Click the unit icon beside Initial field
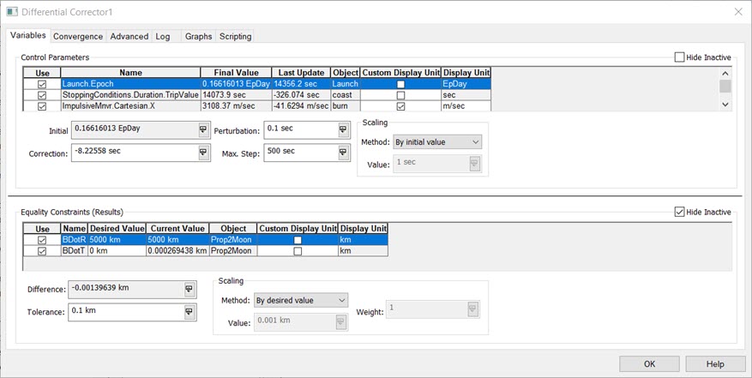 (203, 130)
